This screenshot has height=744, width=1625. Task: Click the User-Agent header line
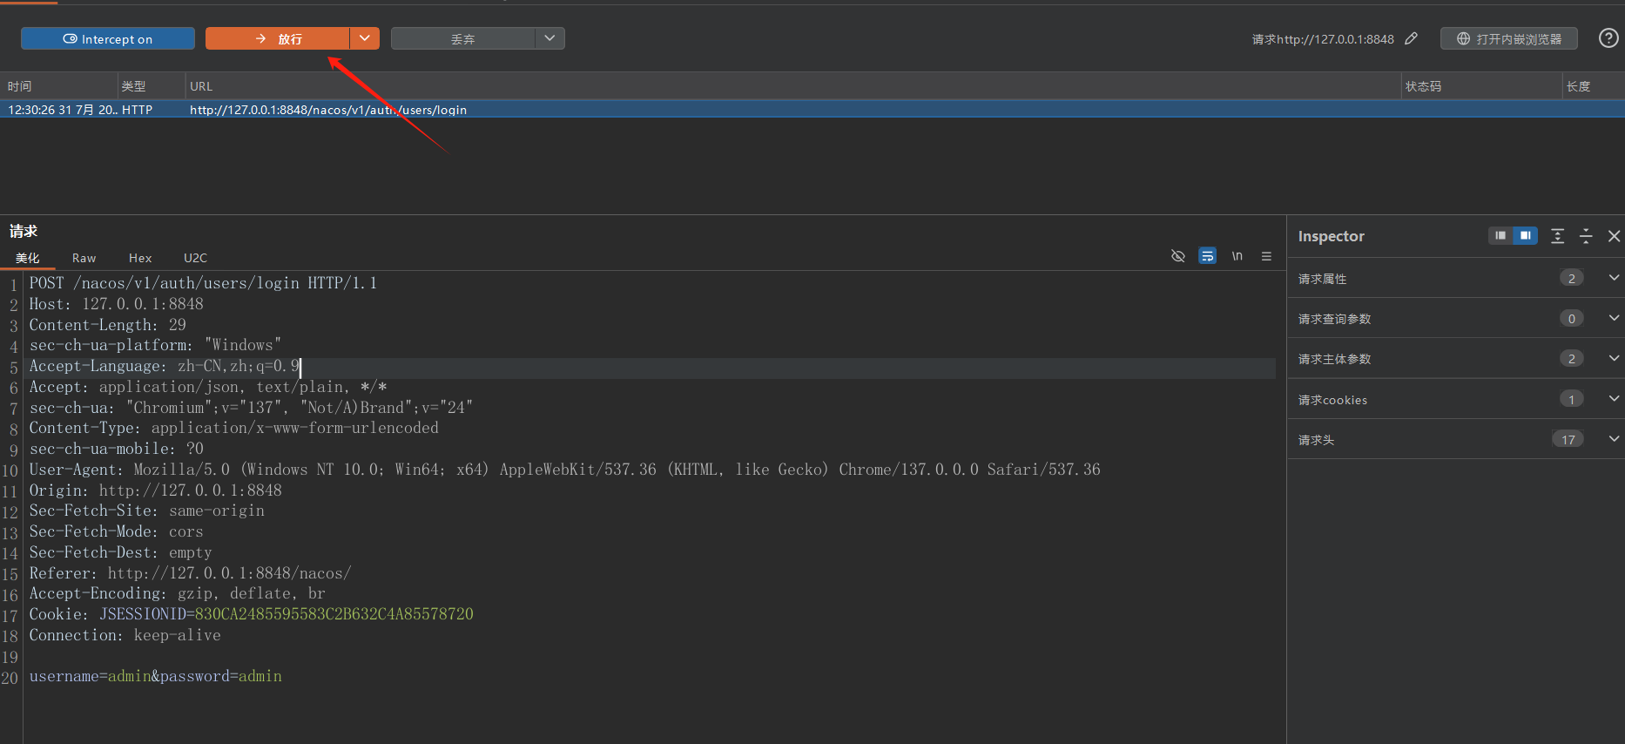pyautogui.click(x=564, y=470)
